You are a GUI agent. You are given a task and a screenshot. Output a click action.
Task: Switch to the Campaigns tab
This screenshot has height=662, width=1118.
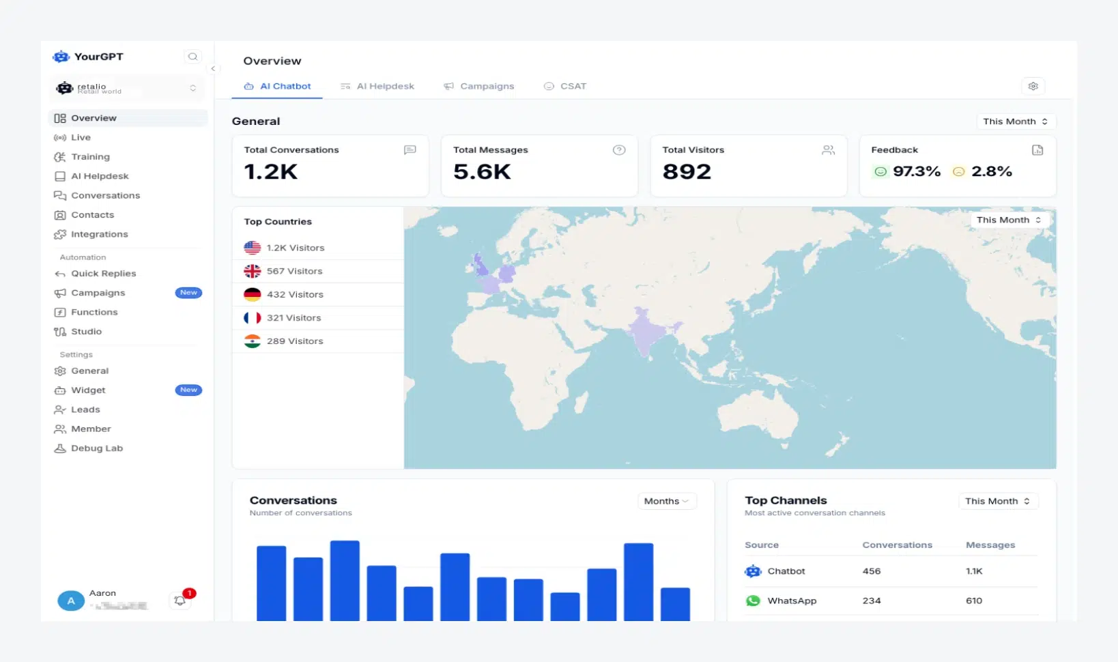[478, 86]
